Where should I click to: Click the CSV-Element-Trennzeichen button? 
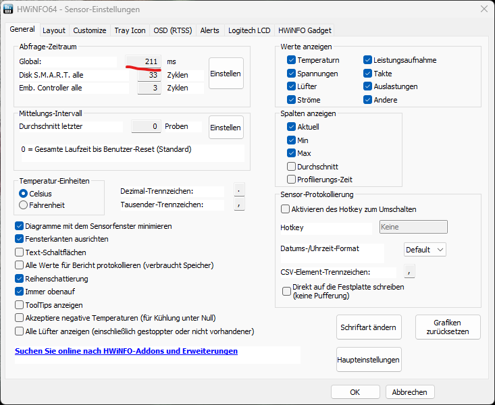[x=409, y=271]
